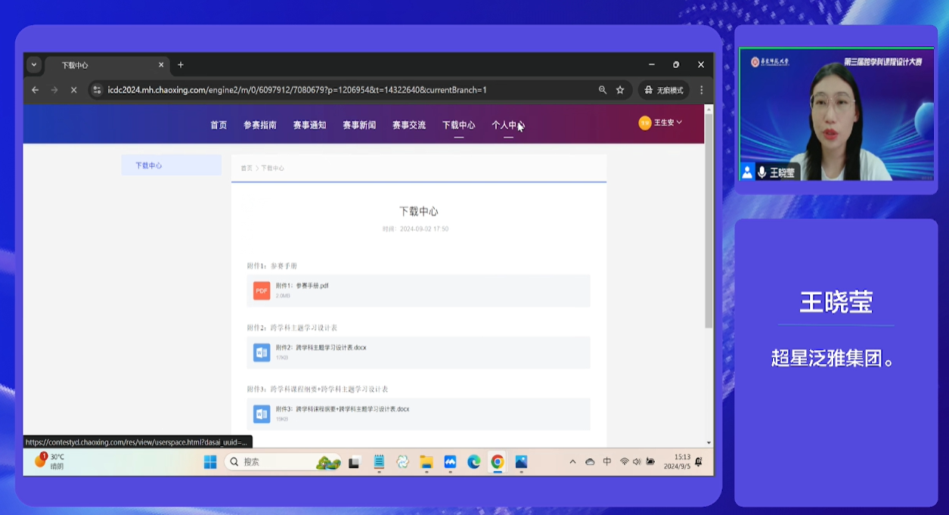Open the Notepad app on taskbar
The image size is (949, 515).
coord(379,462)
